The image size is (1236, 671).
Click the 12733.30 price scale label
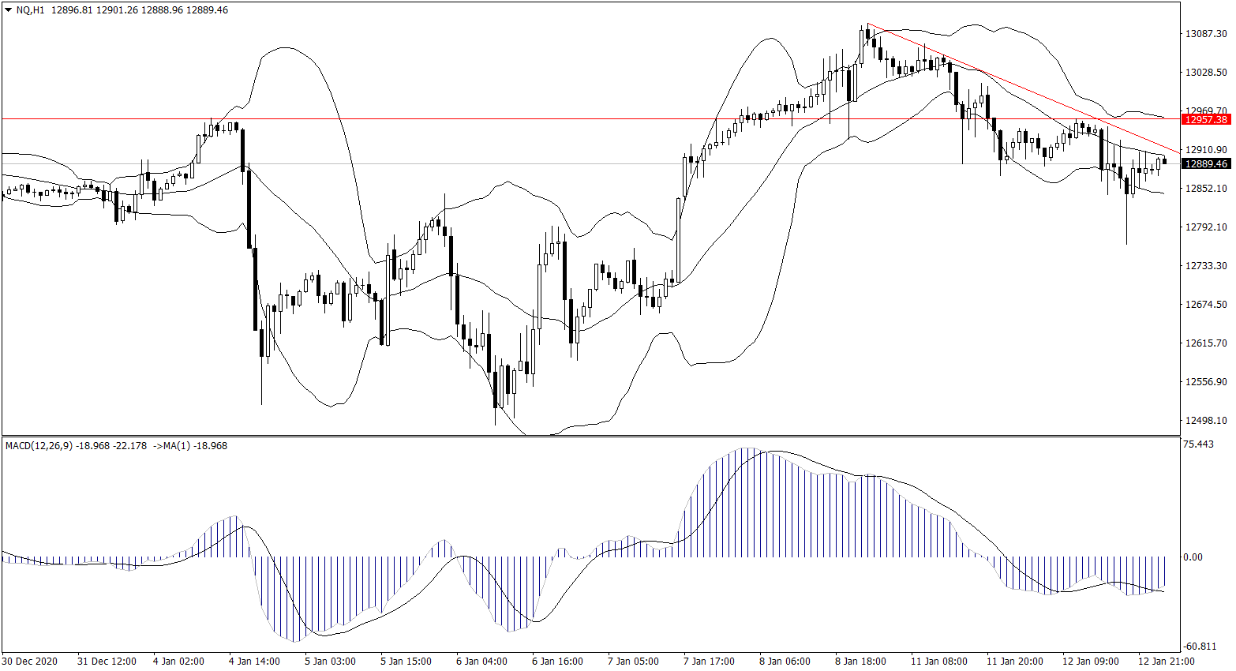click(x=1206, y=266)
